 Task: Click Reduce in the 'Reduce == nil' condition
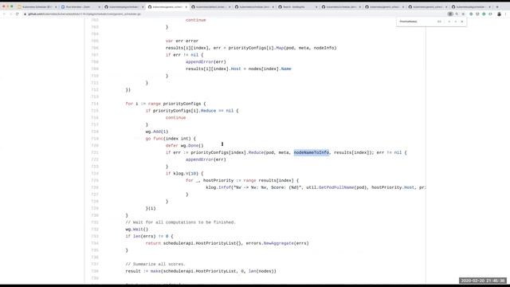tap(208, 111)
